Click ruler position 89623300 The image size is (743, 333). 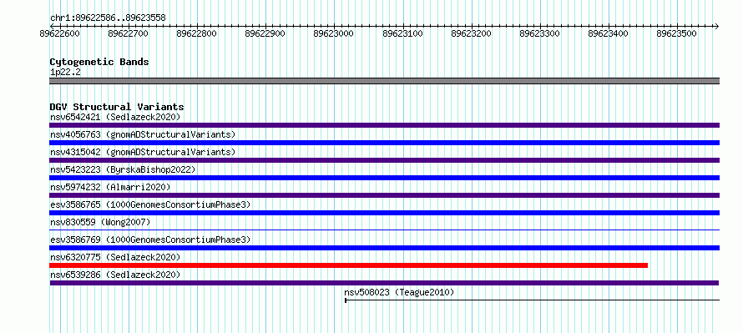(x=540, y=34)
